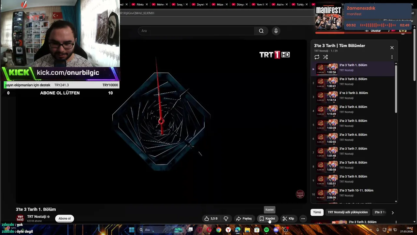Open TRT Nostalji channel avatar
The width and height of the screenshot is (417, 235).
[20, 218]
